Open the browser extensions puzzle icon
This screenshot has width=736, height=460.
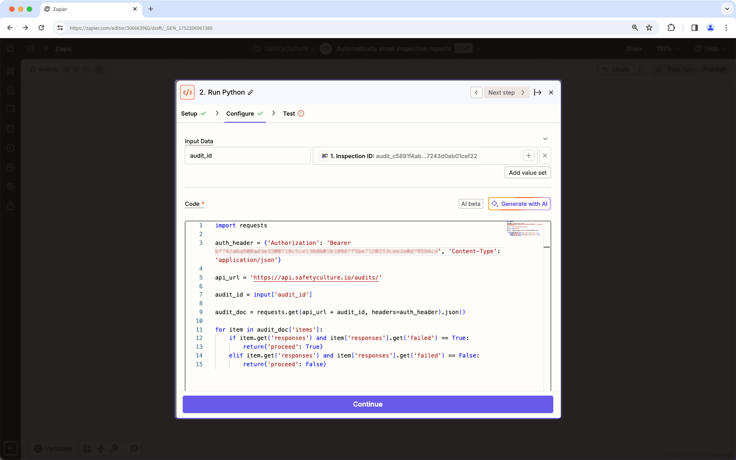[671, 28]
